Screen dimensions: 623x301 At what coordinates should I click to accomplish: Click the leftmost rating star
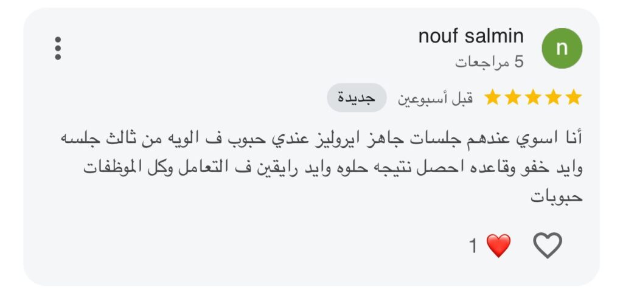[x=492, y=97]
